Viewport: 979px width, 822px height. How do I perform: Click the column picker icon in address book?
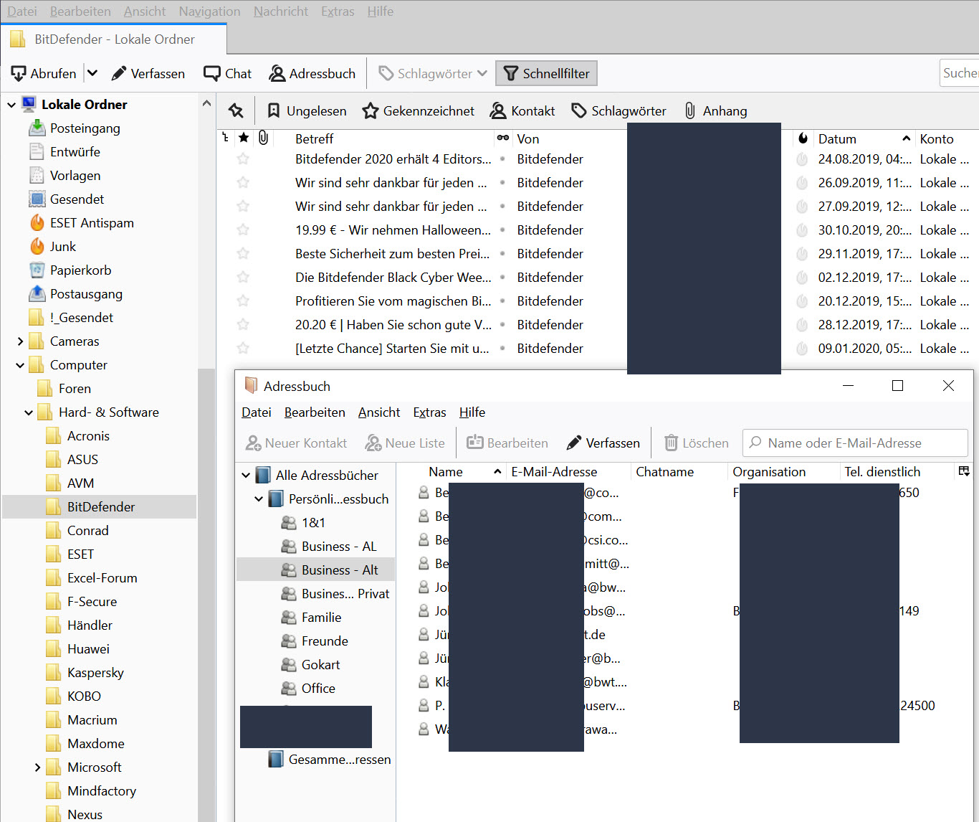pyautogui.click(x=964, y=471)
